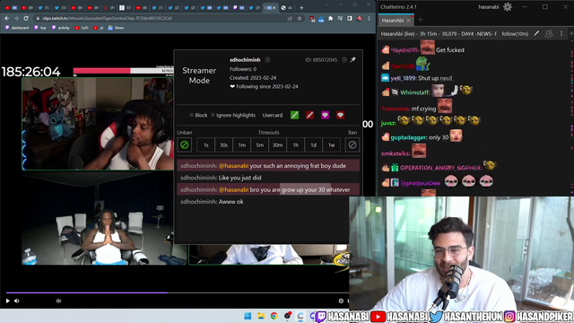Open Twitch clip player settings gear
This screenshot has width=574, height=323.
click(341, 301)
